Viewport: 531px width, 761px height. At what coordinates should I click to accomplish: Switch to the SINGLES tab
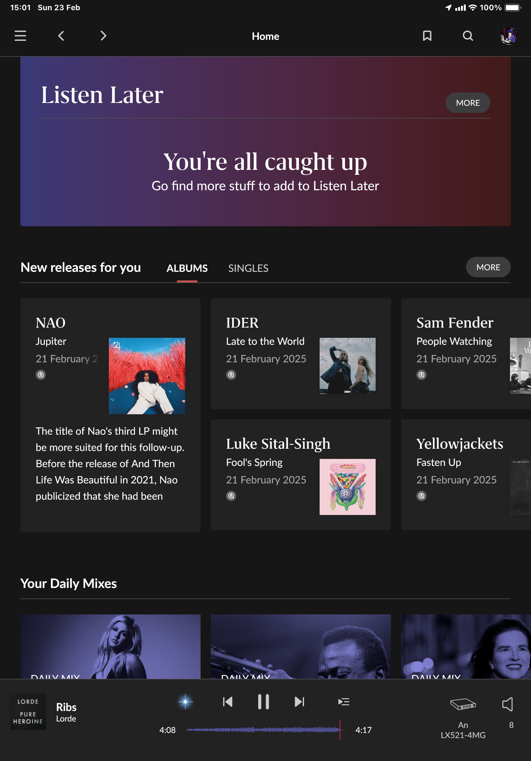click(x=248, y=268)
